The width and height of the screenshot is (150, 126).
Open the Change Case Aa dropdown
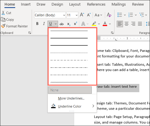tap(98, 15)
